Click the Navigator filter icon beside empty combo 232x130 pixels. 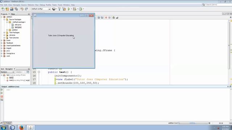[x=28, y=72]
